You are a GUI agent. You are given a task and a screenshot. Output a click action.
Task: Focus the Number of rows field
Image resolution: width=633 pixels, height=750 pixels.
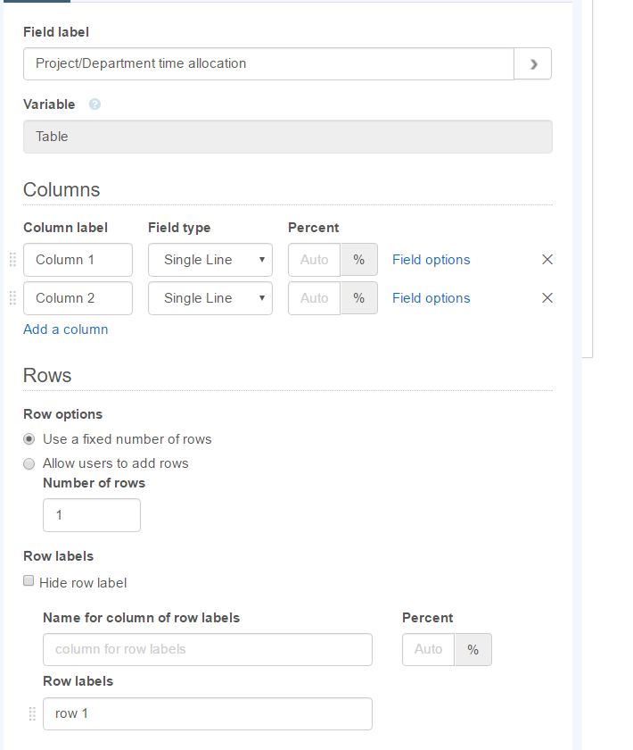pyautogui.click(x=92, y=515)
